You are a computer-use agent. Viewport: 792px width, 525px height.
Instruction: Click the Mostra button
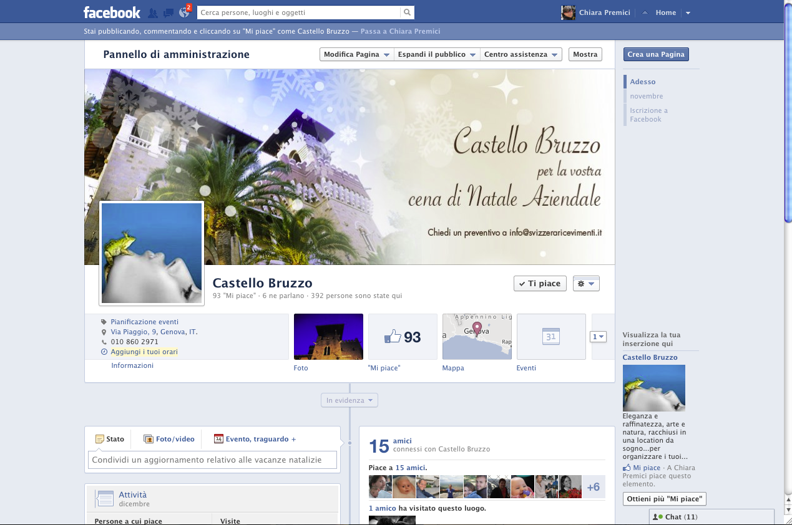[585, 54]
